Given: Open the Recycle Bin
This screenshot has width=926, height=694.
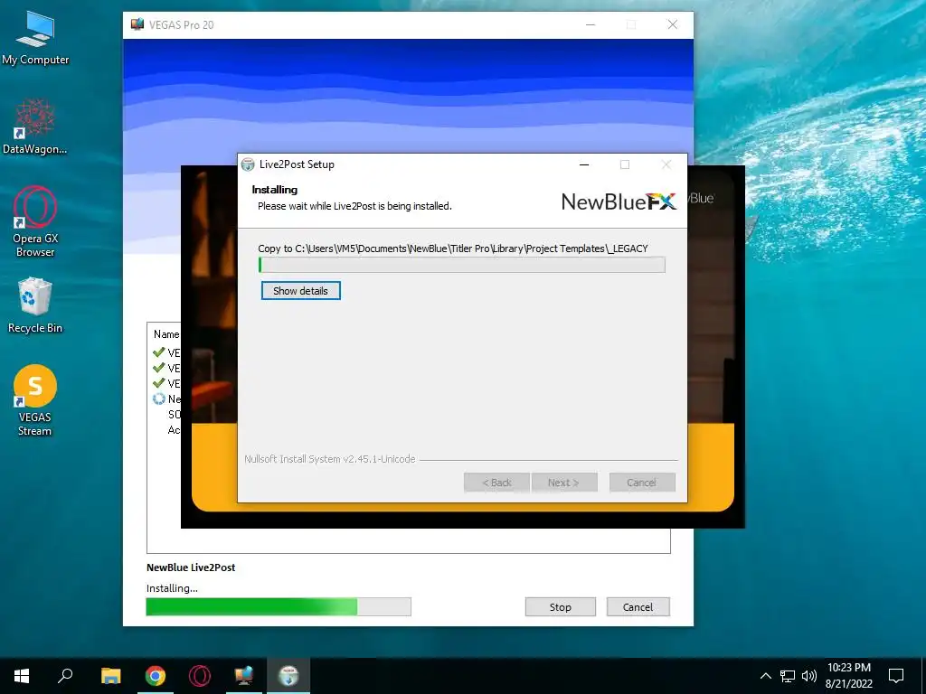Looking at the screenshot, I should click(x=35, y=305).
